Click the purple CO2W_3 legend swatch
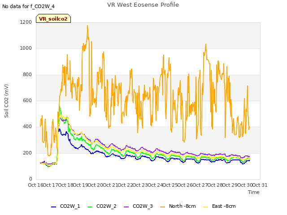The image size is (287, 215). coord(126,207)
